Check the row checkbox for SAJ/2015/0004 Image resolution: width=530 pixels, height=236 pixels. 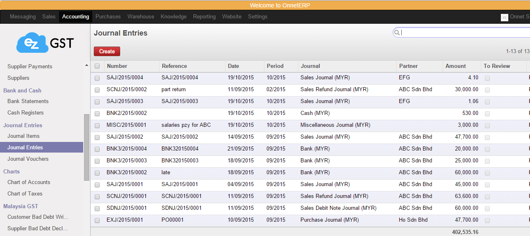click(x=97, y=77)
